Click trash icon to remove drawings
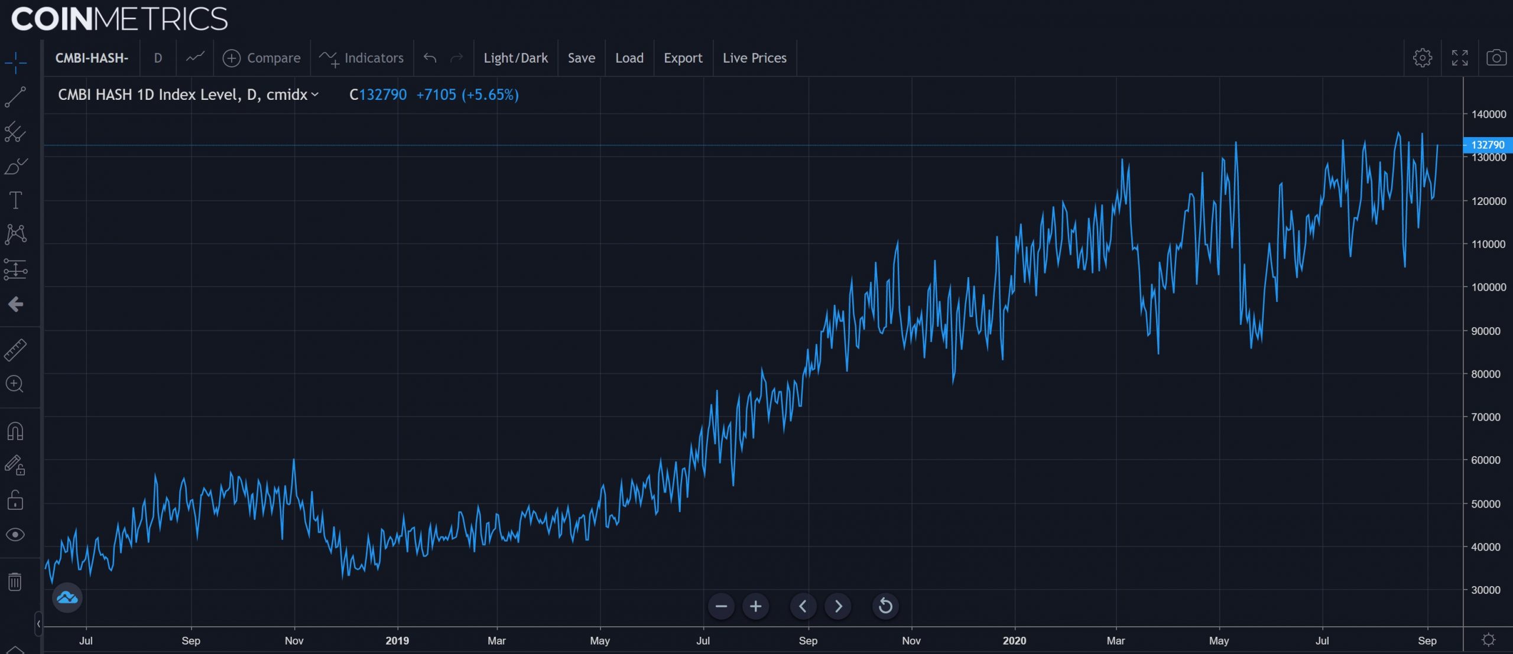Image resolution: width=1513 pixels, height=654 pixels. point(15,582)
